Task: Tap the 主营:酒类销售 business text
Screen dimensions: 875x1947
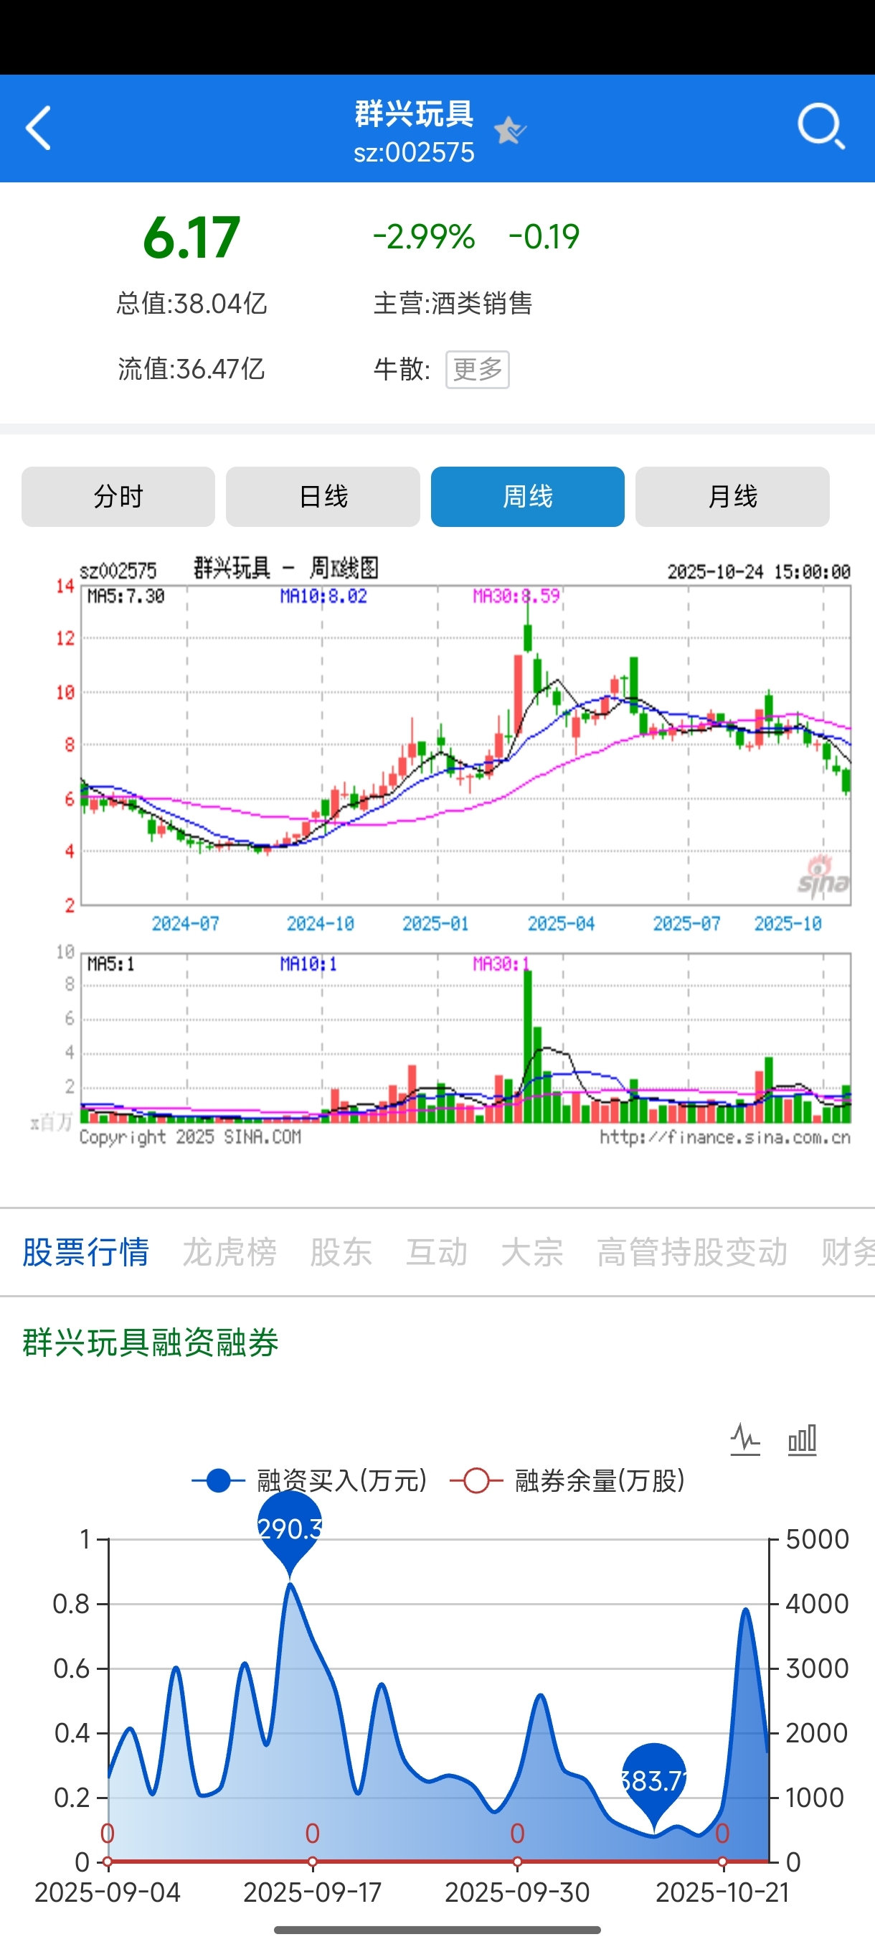Action: 453,303
